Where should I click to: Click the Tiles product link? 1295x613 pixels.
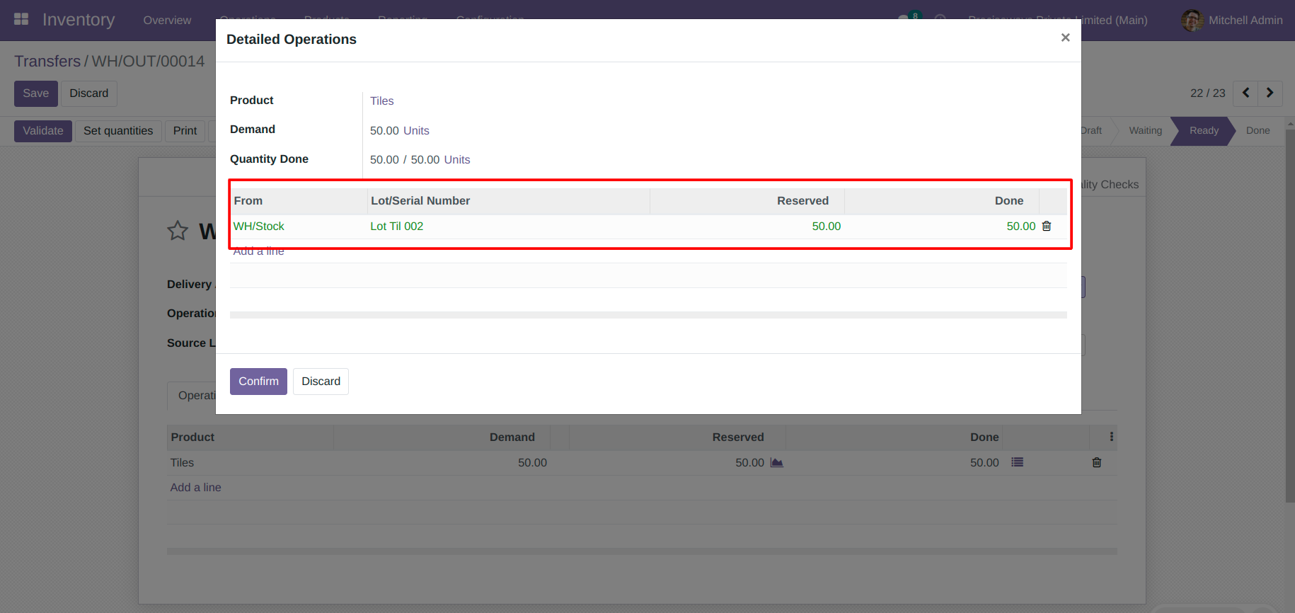(x=382, y=101)
